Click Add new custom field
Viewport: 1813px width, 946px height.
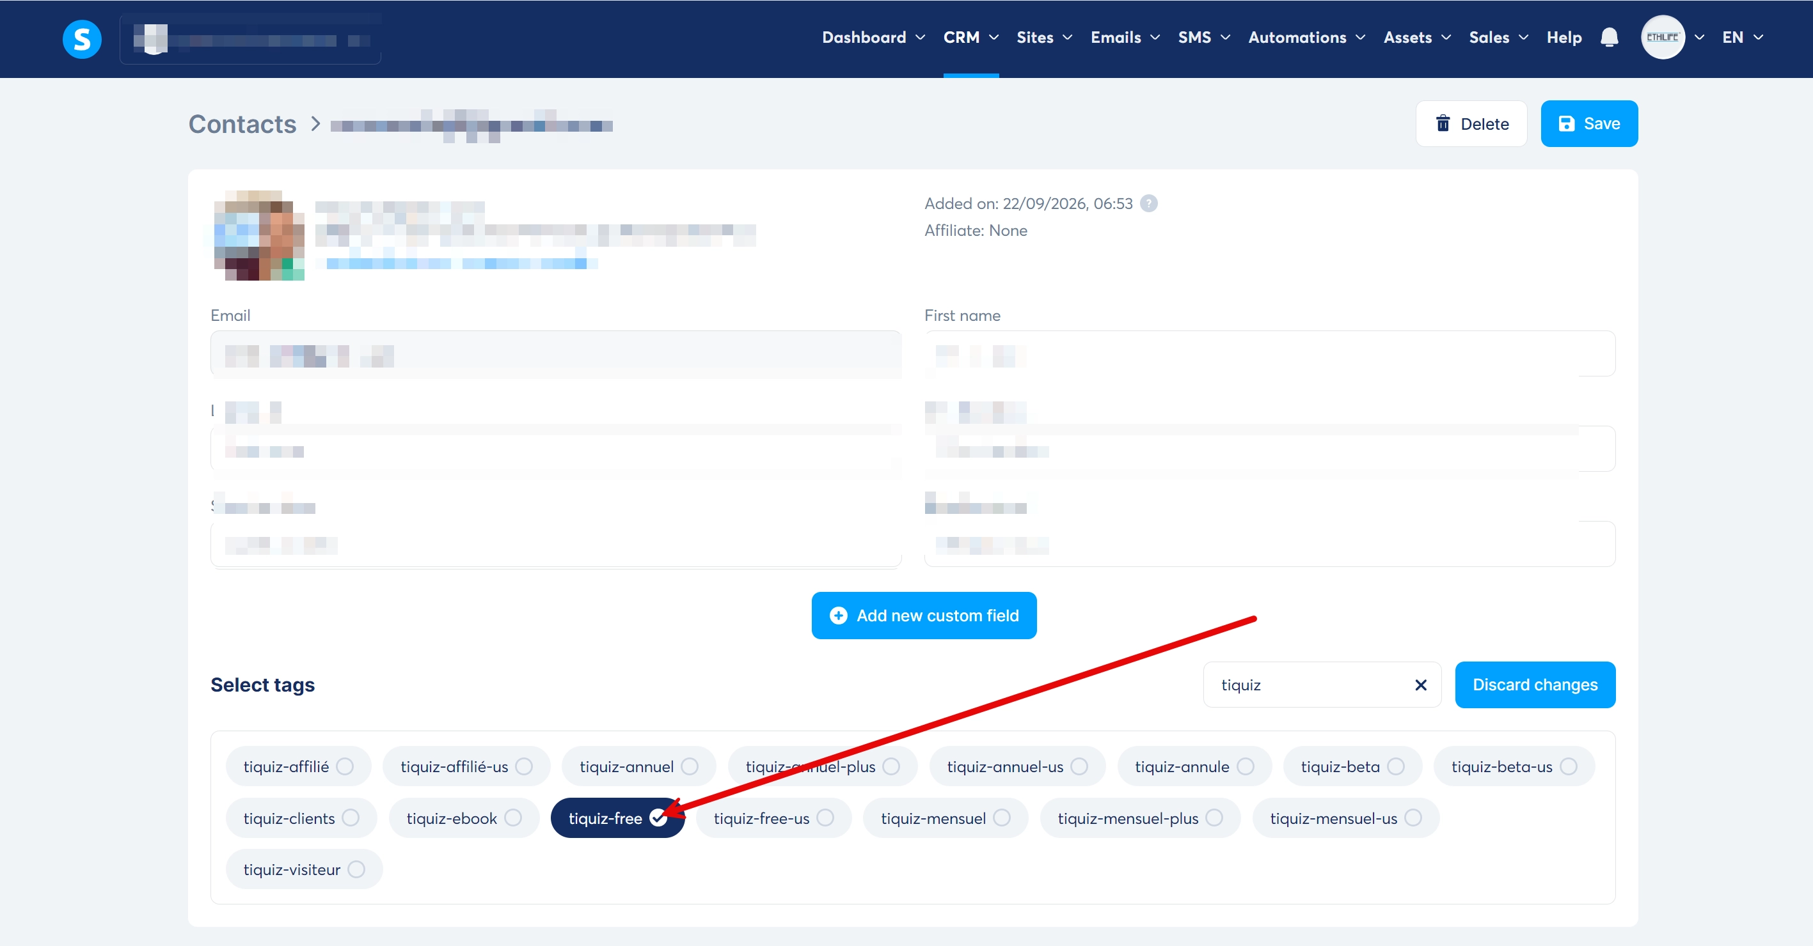(x=923, y=616)
